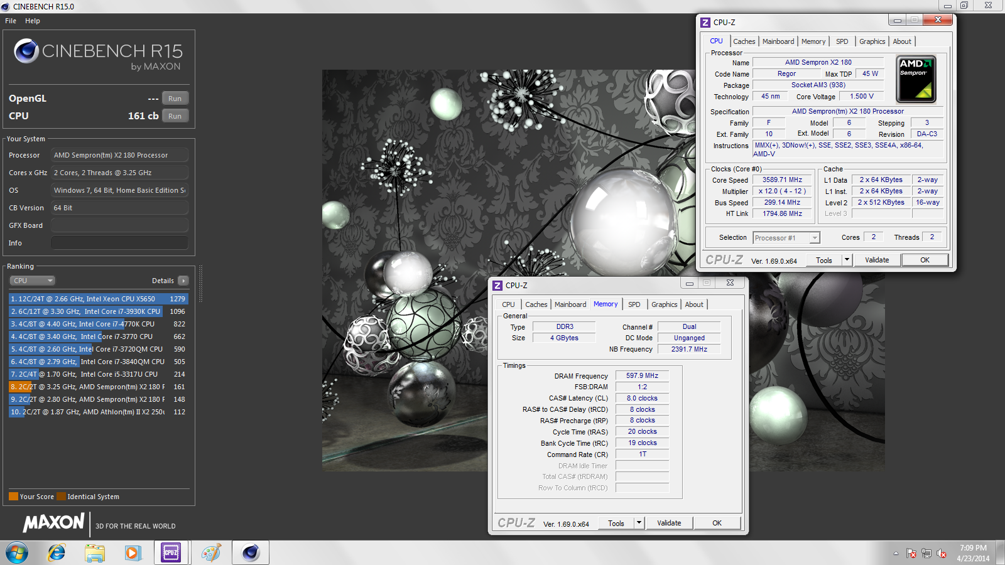Select ranking entry Intel Core i7-3840QM
The width and height of the screenshot is (1005, 565).
(x=98, y=362)
